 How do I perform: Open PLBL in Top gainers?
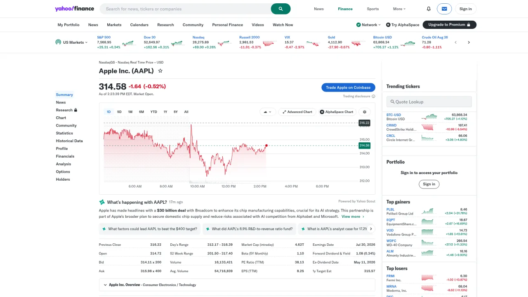pos(391,210)
